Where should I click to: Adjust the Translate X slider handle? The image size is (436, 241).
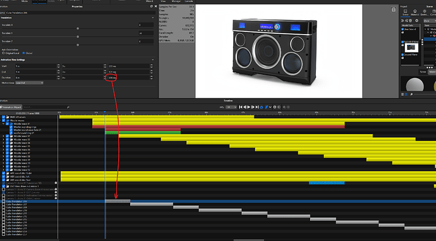pyautogui.click(x=78, y=28)
